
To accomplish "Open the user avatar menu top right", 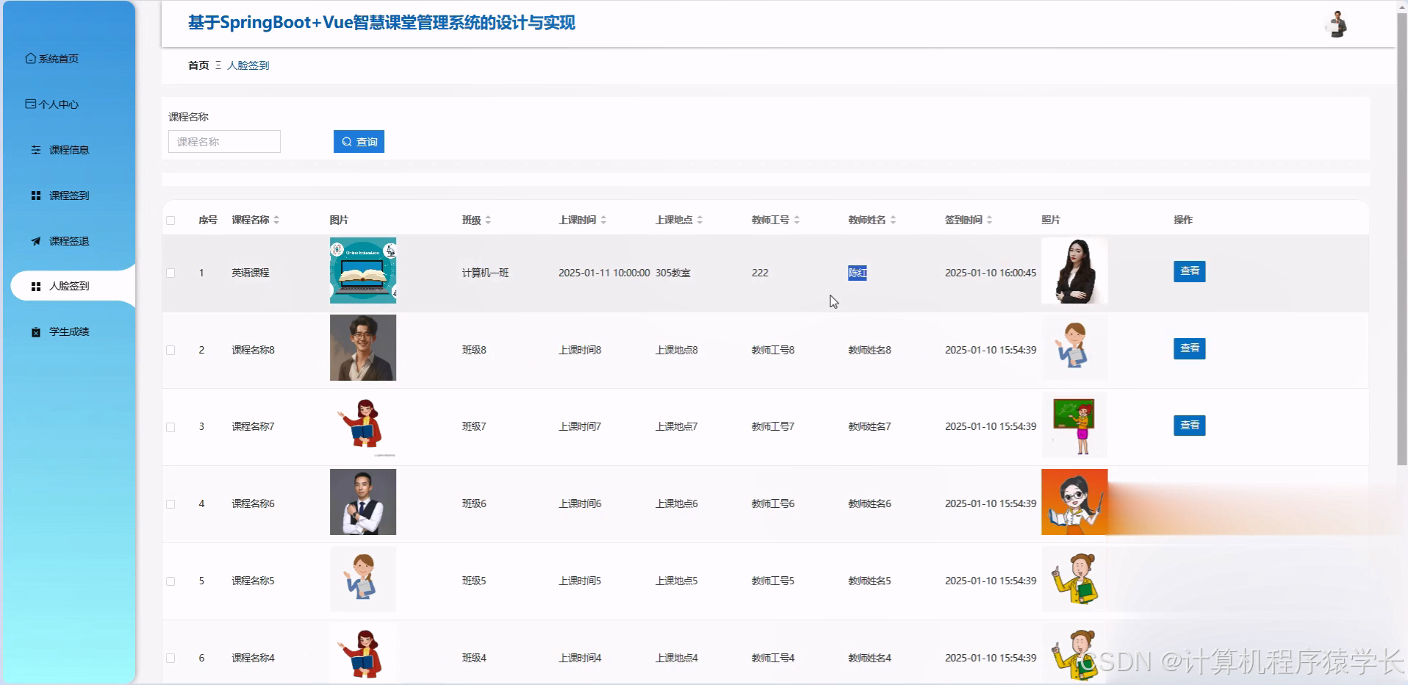I will pos(1336,24).
